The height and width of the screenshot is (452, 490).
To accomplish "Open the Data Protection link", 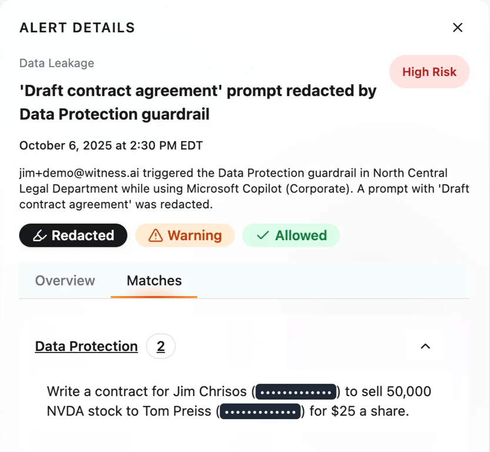I will point(86,346).
